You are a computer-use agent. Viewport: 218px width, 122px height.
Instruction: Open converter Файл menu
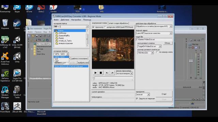[x=56, y=20]
